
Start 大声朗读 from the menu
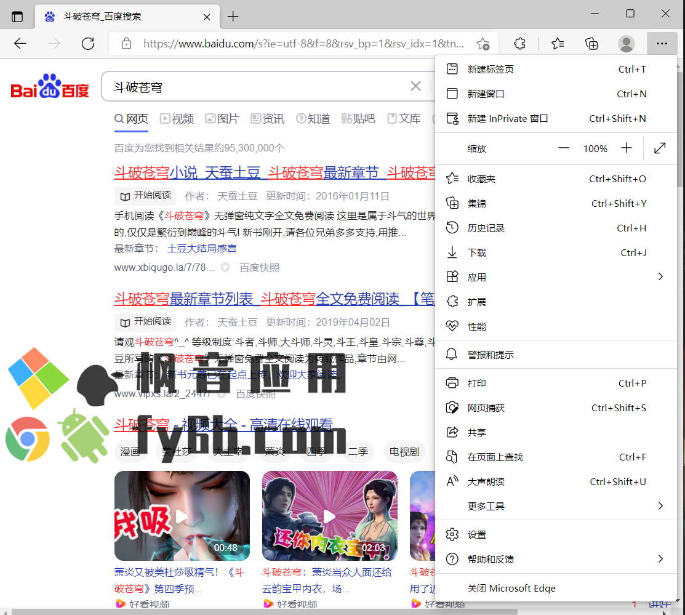(x=556, y=481)
